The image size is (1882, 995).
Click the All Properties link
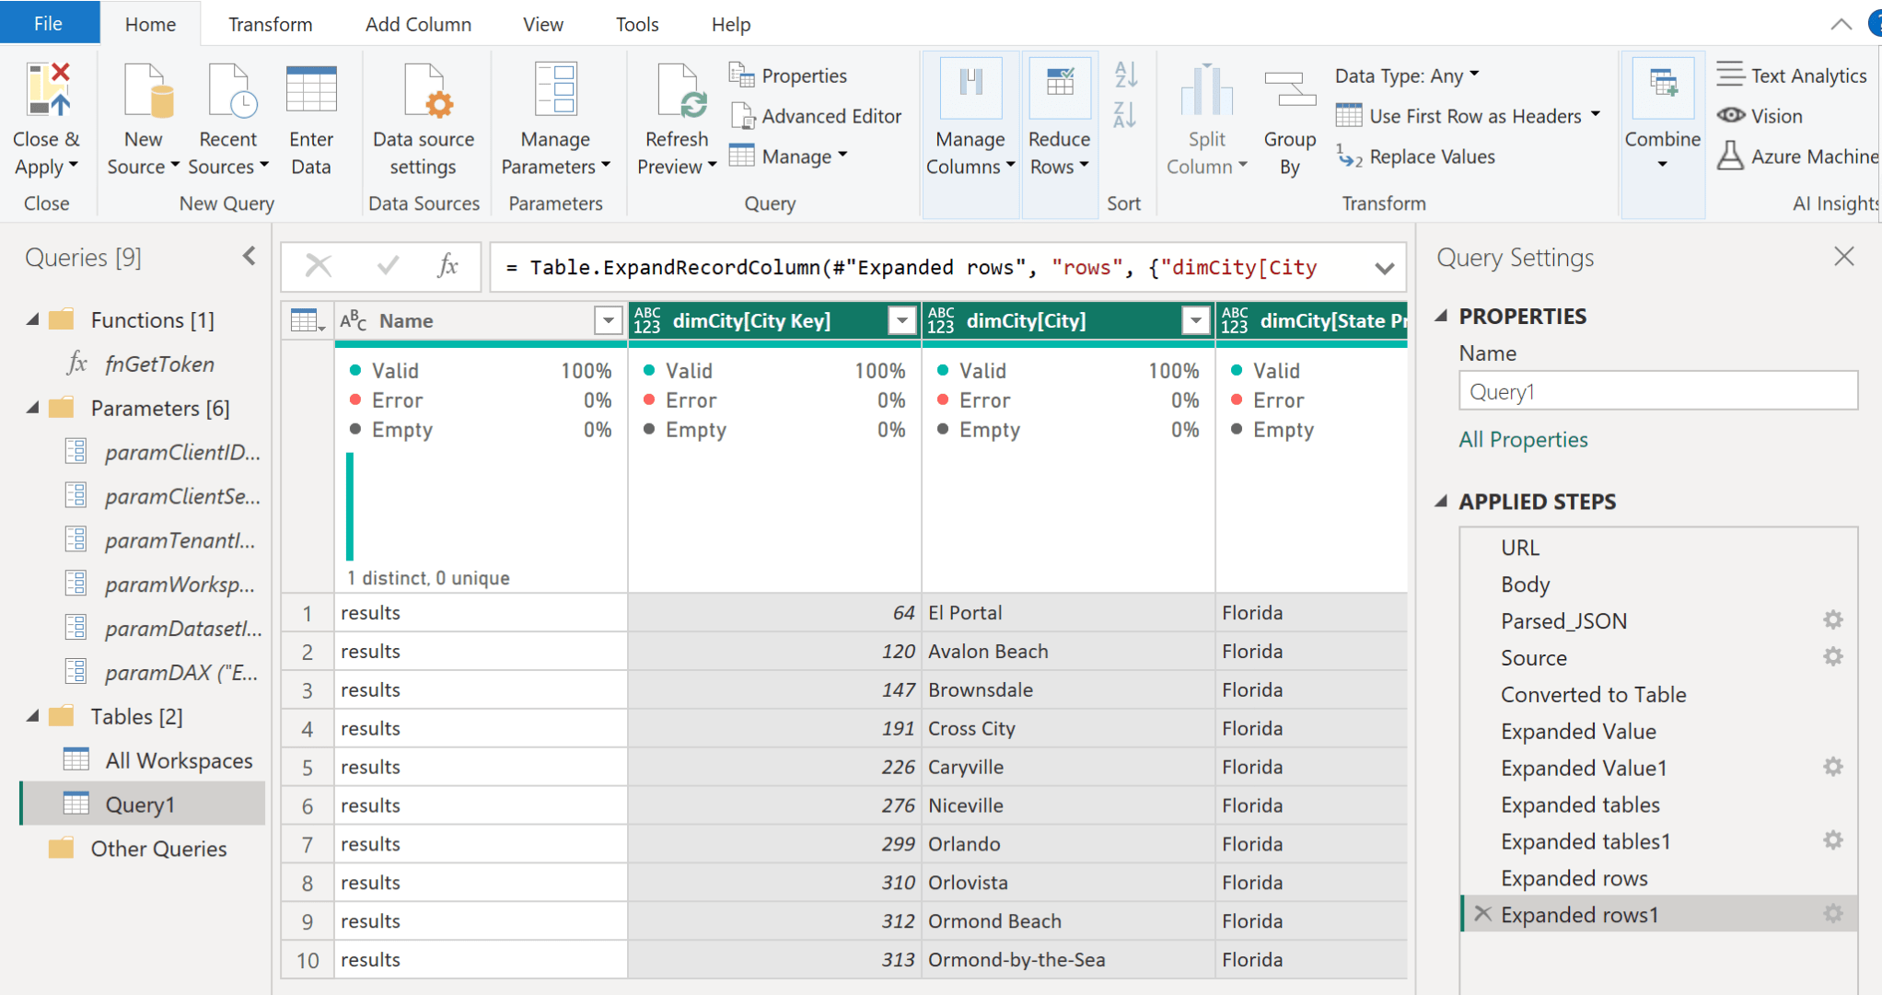1522,439
